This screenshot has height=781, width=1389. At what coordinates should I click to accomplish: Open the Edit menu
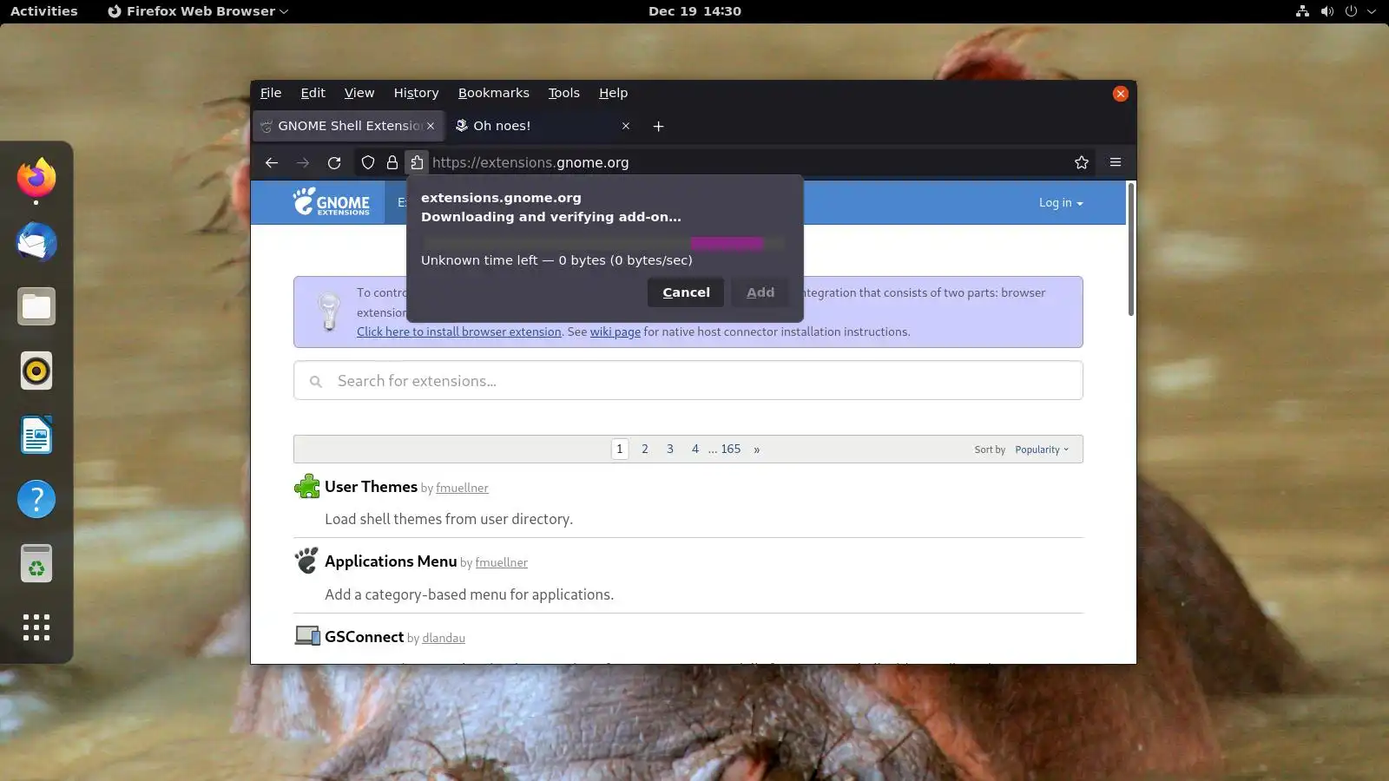[313, 93]
